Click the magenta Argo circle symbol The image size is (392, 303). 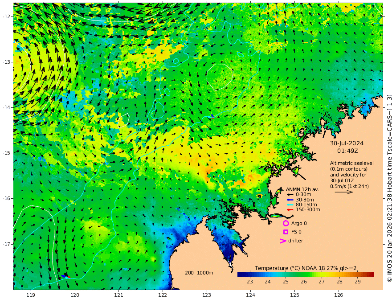pyautogui.click(x=286, y=223)
